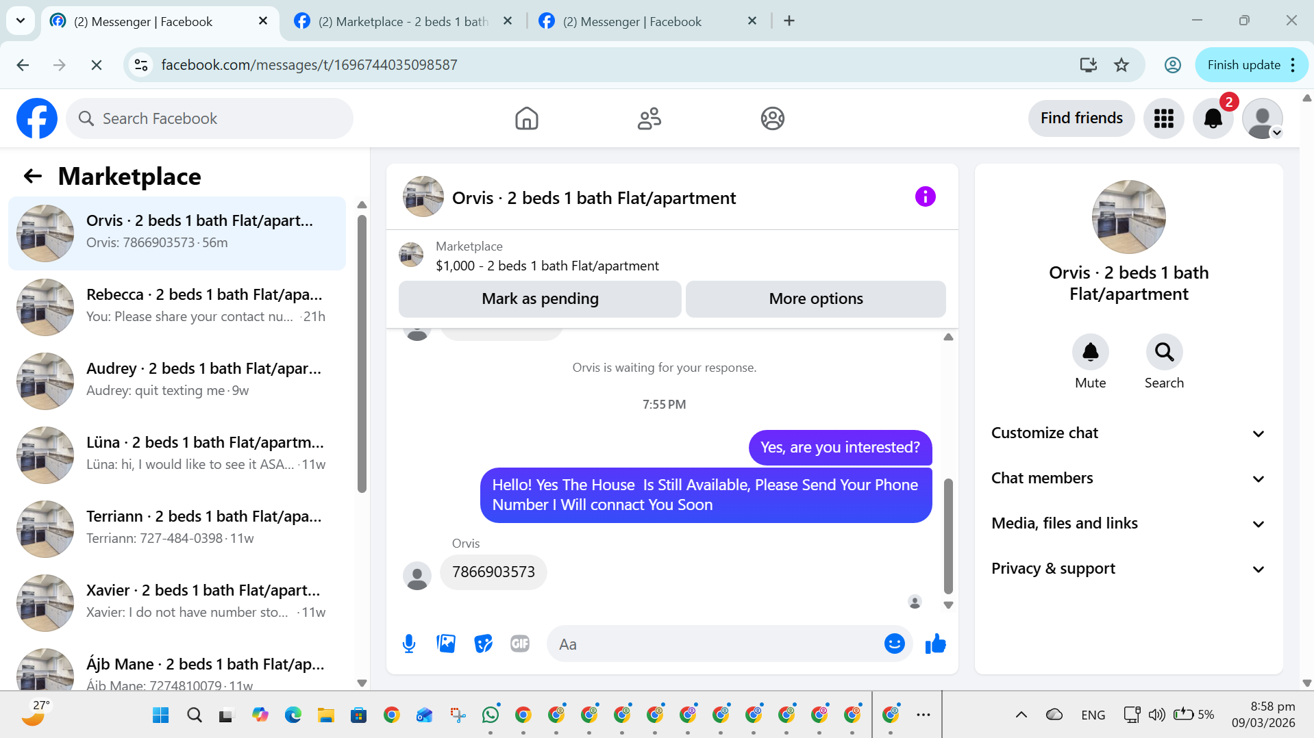
Task: Open Facebook Home icon
Action: tap(526, 118)
